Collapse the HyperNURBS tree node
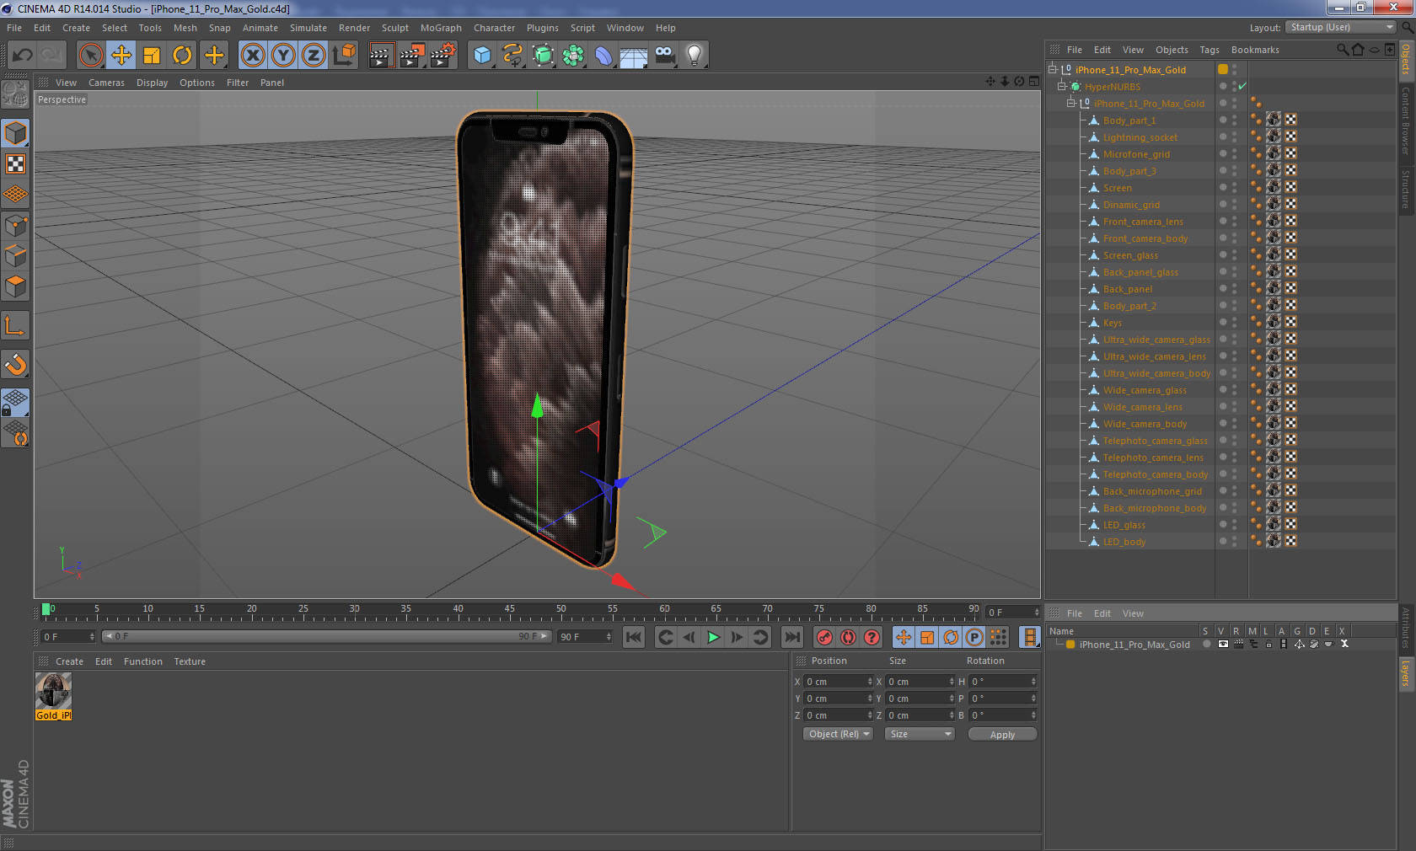The height and width of the screenshot is (851, 1416). pyautogui.click(x=1062, y=87)
